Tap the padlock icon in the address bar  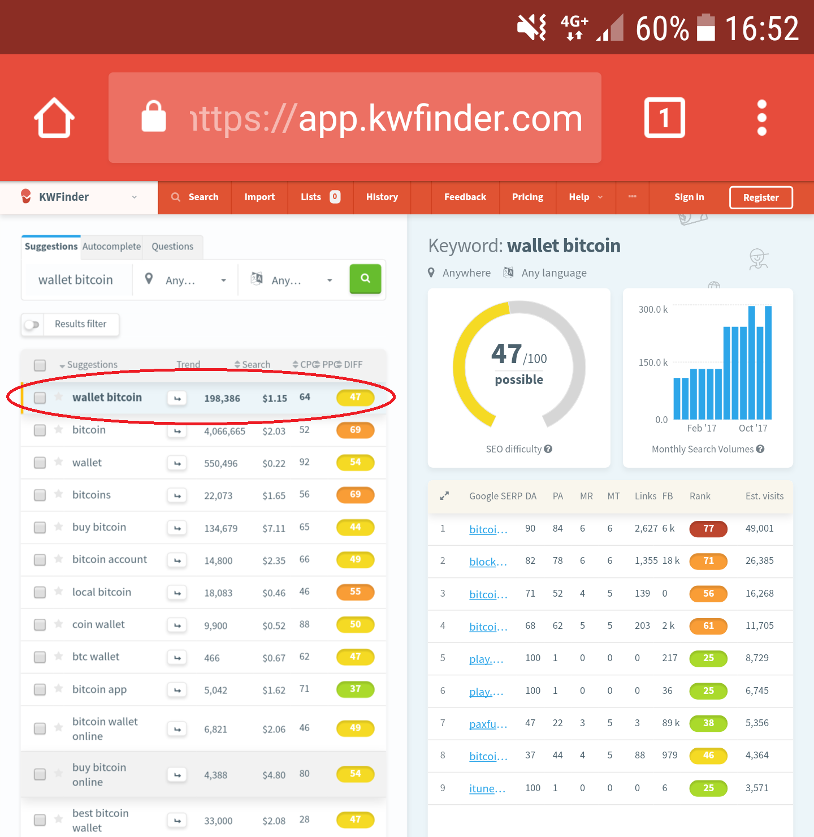[x=153, y=117]
